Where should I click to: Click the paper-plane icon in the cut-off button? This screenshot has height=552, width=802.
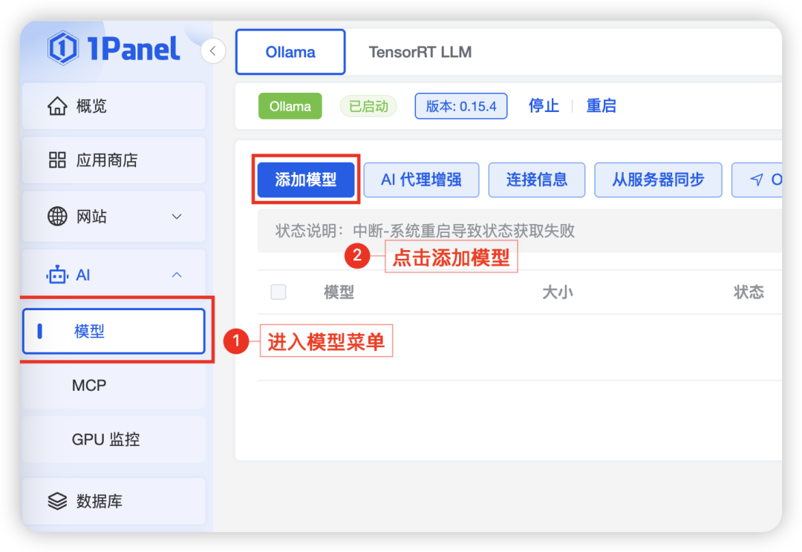tap(757, 180)
